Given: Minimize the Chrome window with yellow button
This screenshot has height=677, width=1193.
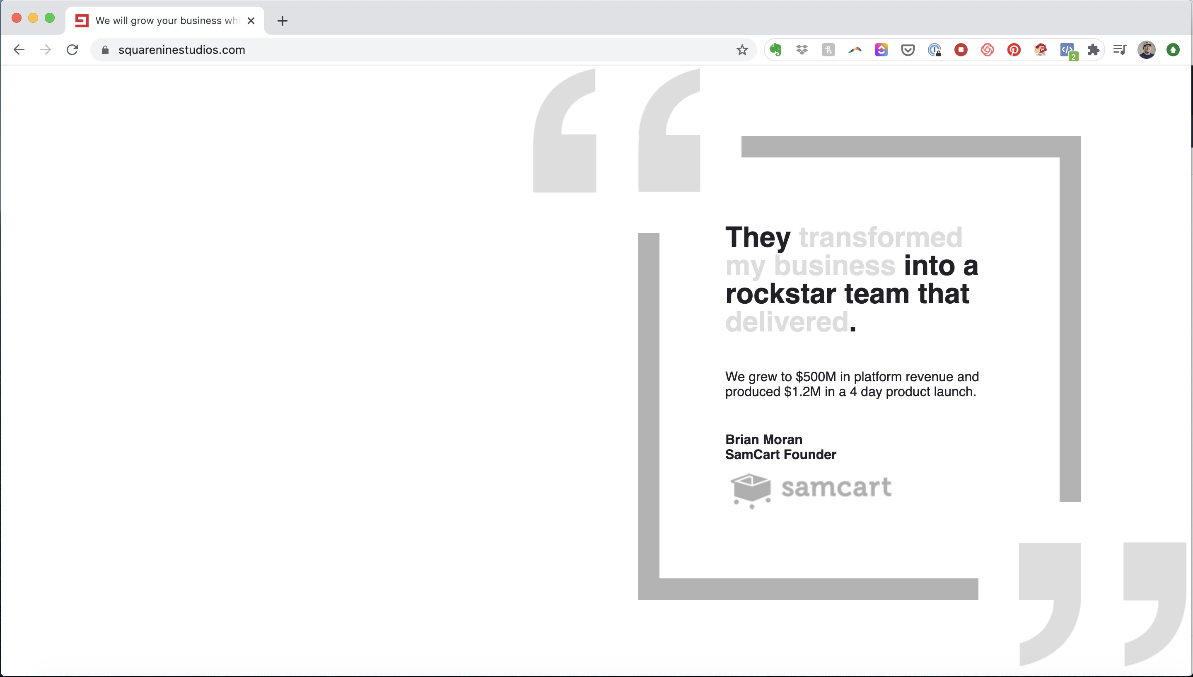Looking at the screenshot, I should tap(33, 18).
